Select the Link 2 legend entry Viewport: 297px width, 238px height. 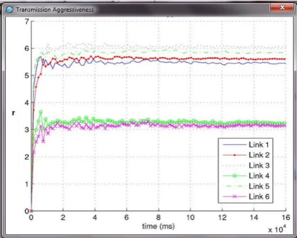246,155
